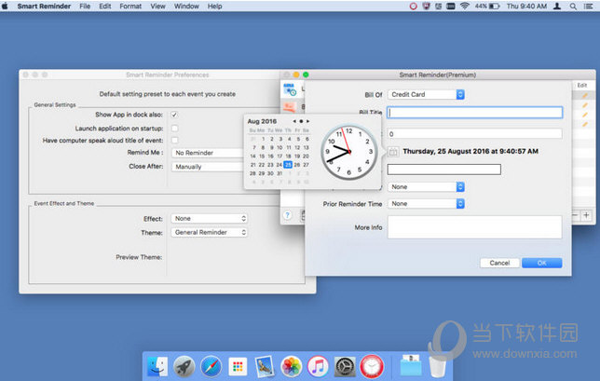
Task: Click into the Bill Title field
Action: point(475,113)
